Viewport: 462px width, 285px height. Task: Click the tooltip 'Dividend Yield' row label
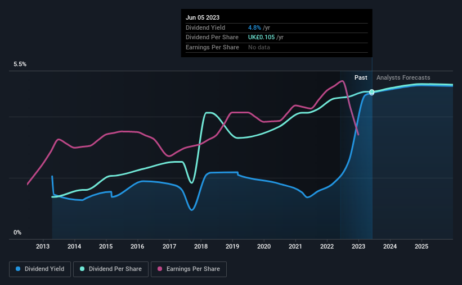[205, 27]
